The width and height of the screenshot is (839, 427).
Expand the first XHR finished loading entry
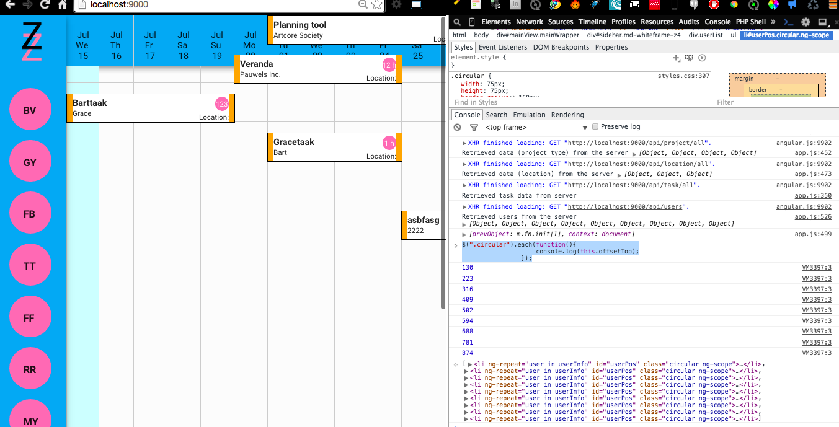pos(465,143)
